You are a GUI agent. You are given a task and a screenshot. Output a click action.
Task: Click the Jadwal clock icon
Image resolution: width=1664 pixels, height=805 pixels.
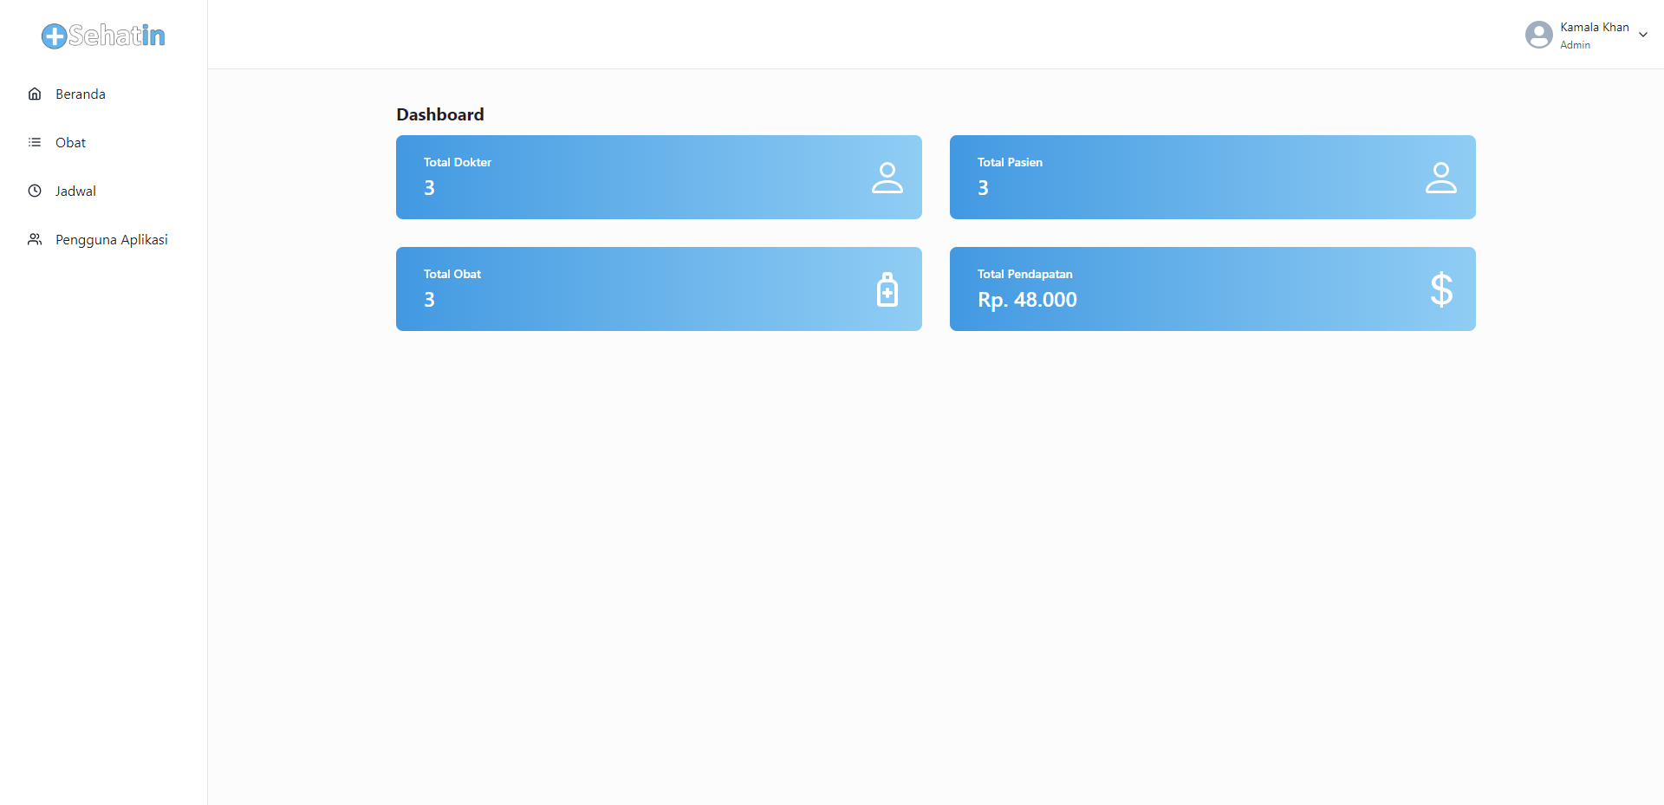tap(35, 191)
